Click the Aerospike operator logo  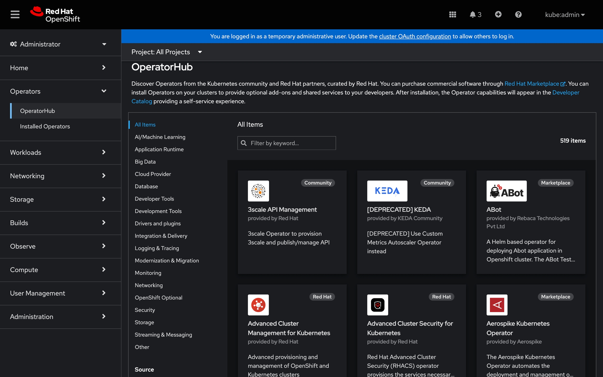click(x=497, y=305)
